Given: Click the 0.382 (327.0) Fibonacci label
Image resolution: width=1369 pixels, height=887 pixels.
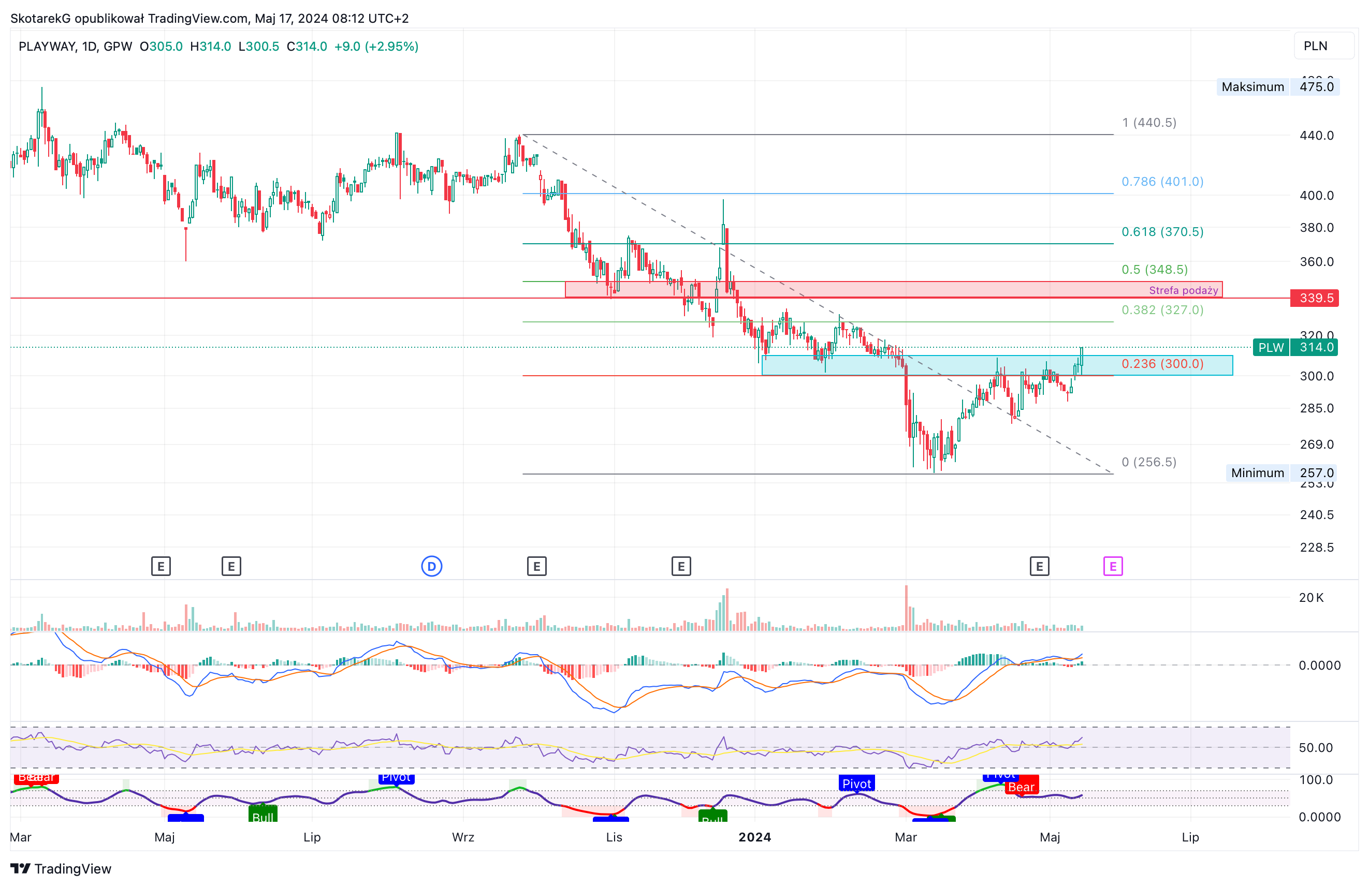Looking at the screenshot, I should pyautogui.click(x=1162, y=310).
